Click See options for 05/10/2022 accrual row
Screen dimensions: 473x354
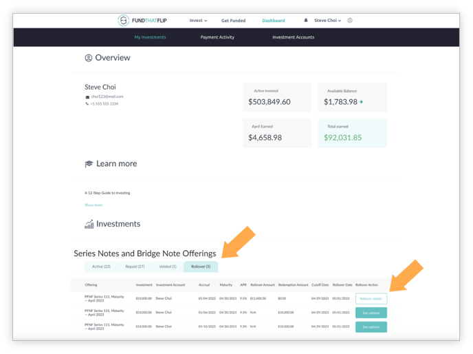(x=371, y=327)
